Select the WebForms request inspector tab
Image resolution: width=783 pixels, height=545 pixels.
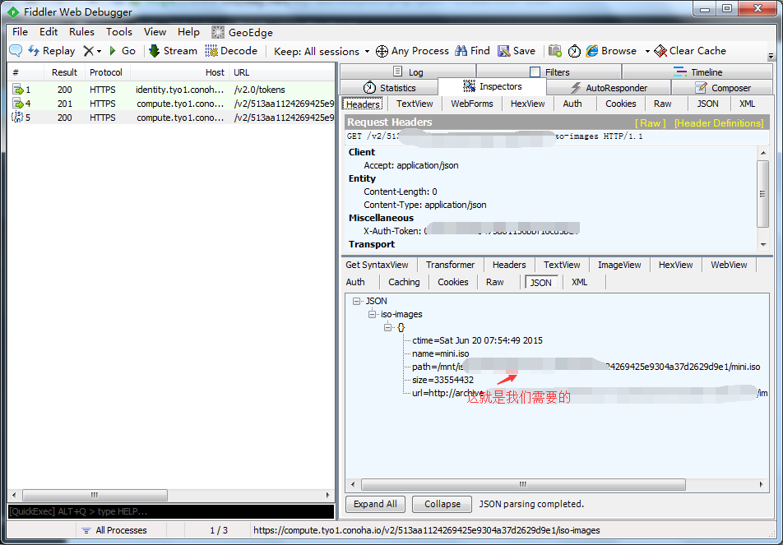(472, 104)
